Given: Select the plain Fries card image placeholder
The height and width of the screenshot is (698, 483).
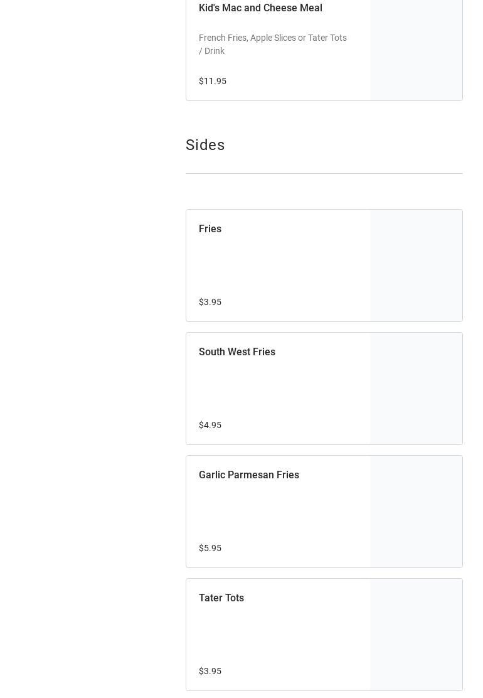Looking at the screenshot, I should click(416, 266).
